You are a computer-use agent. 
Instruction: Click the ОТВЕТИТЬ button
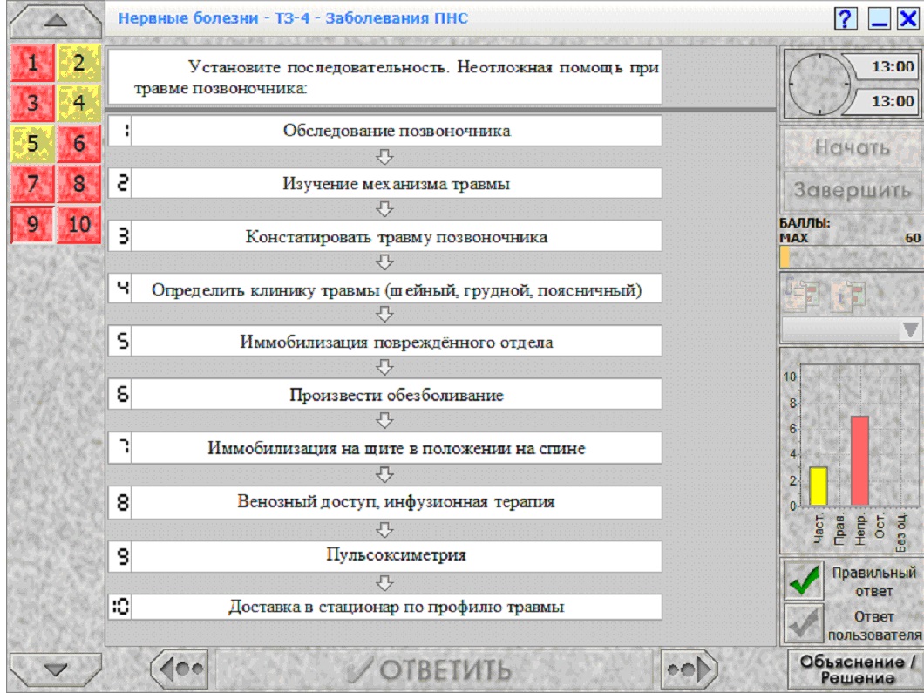pyautogui.click(x=434, y=669)
